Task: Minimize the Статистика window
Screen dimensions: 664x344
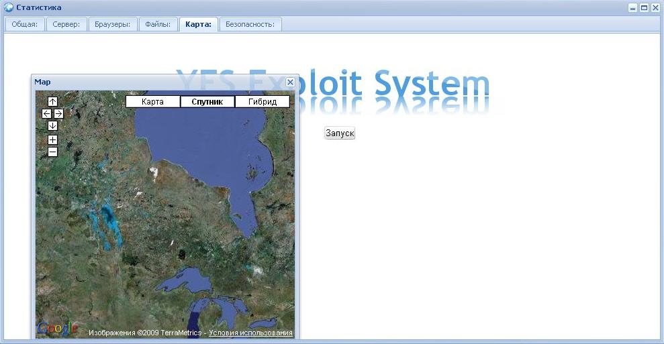Action: (x=632, y=7)
